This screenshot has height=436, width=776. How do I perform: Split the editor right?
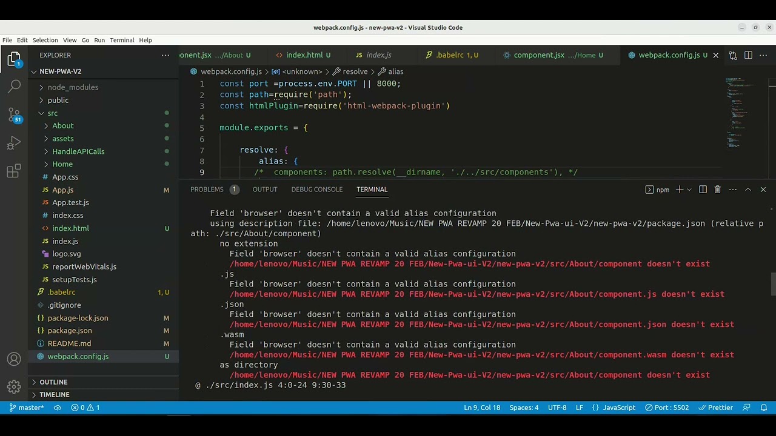[748, 55]
